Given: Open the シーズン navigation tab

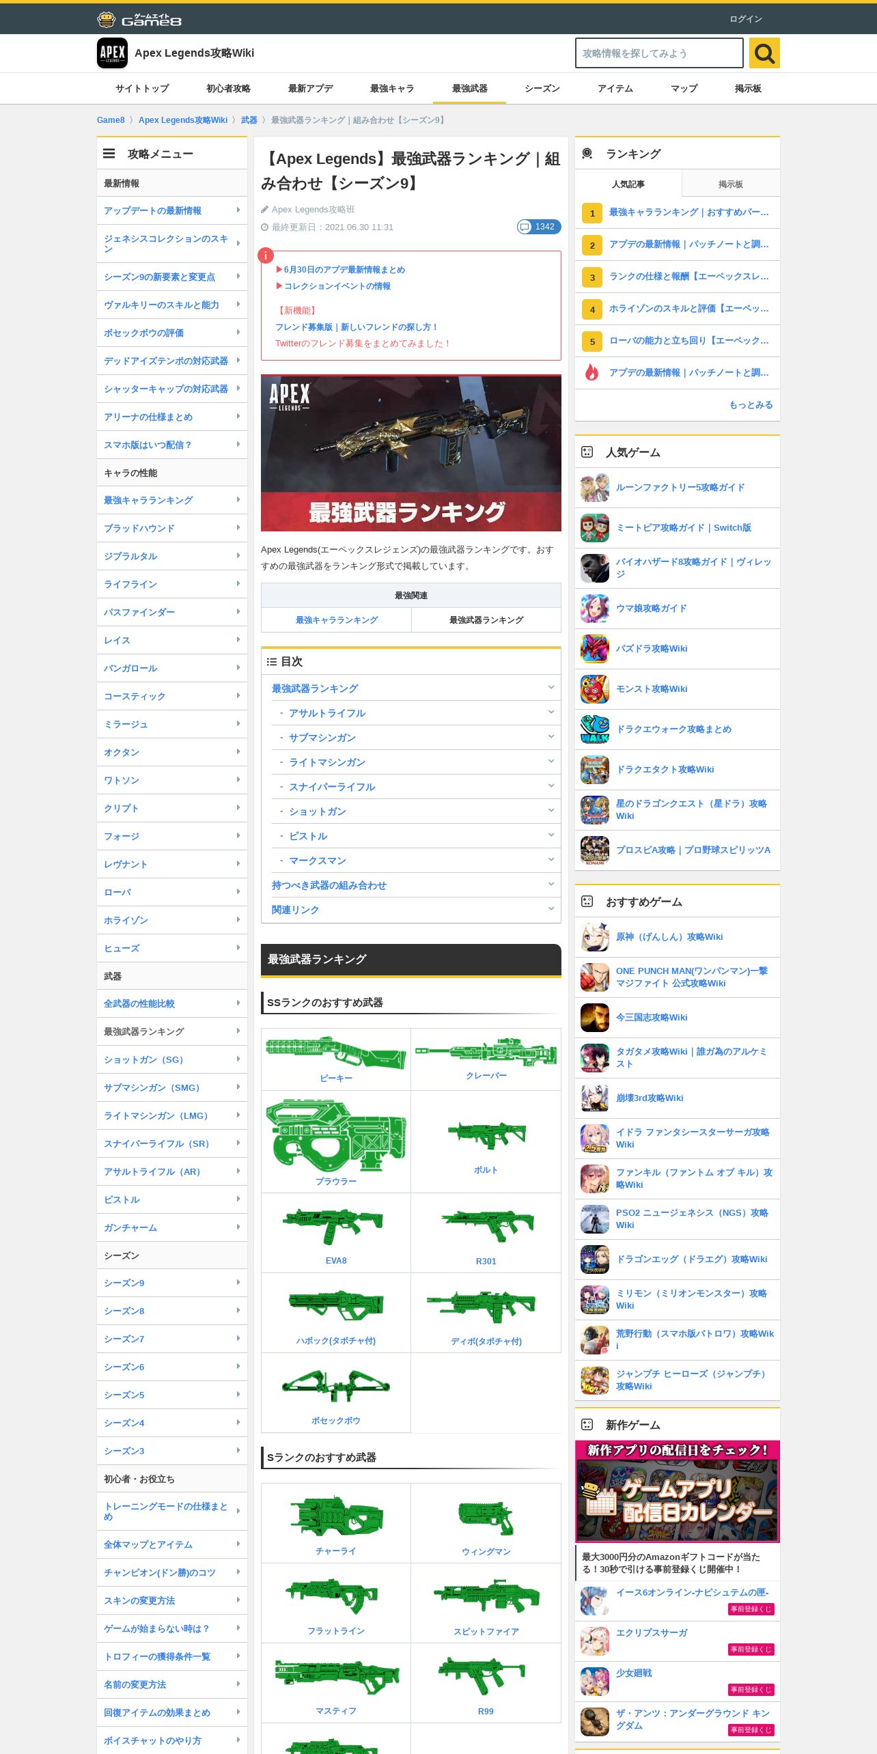Looking at the screenshot, I should point(542,89).
